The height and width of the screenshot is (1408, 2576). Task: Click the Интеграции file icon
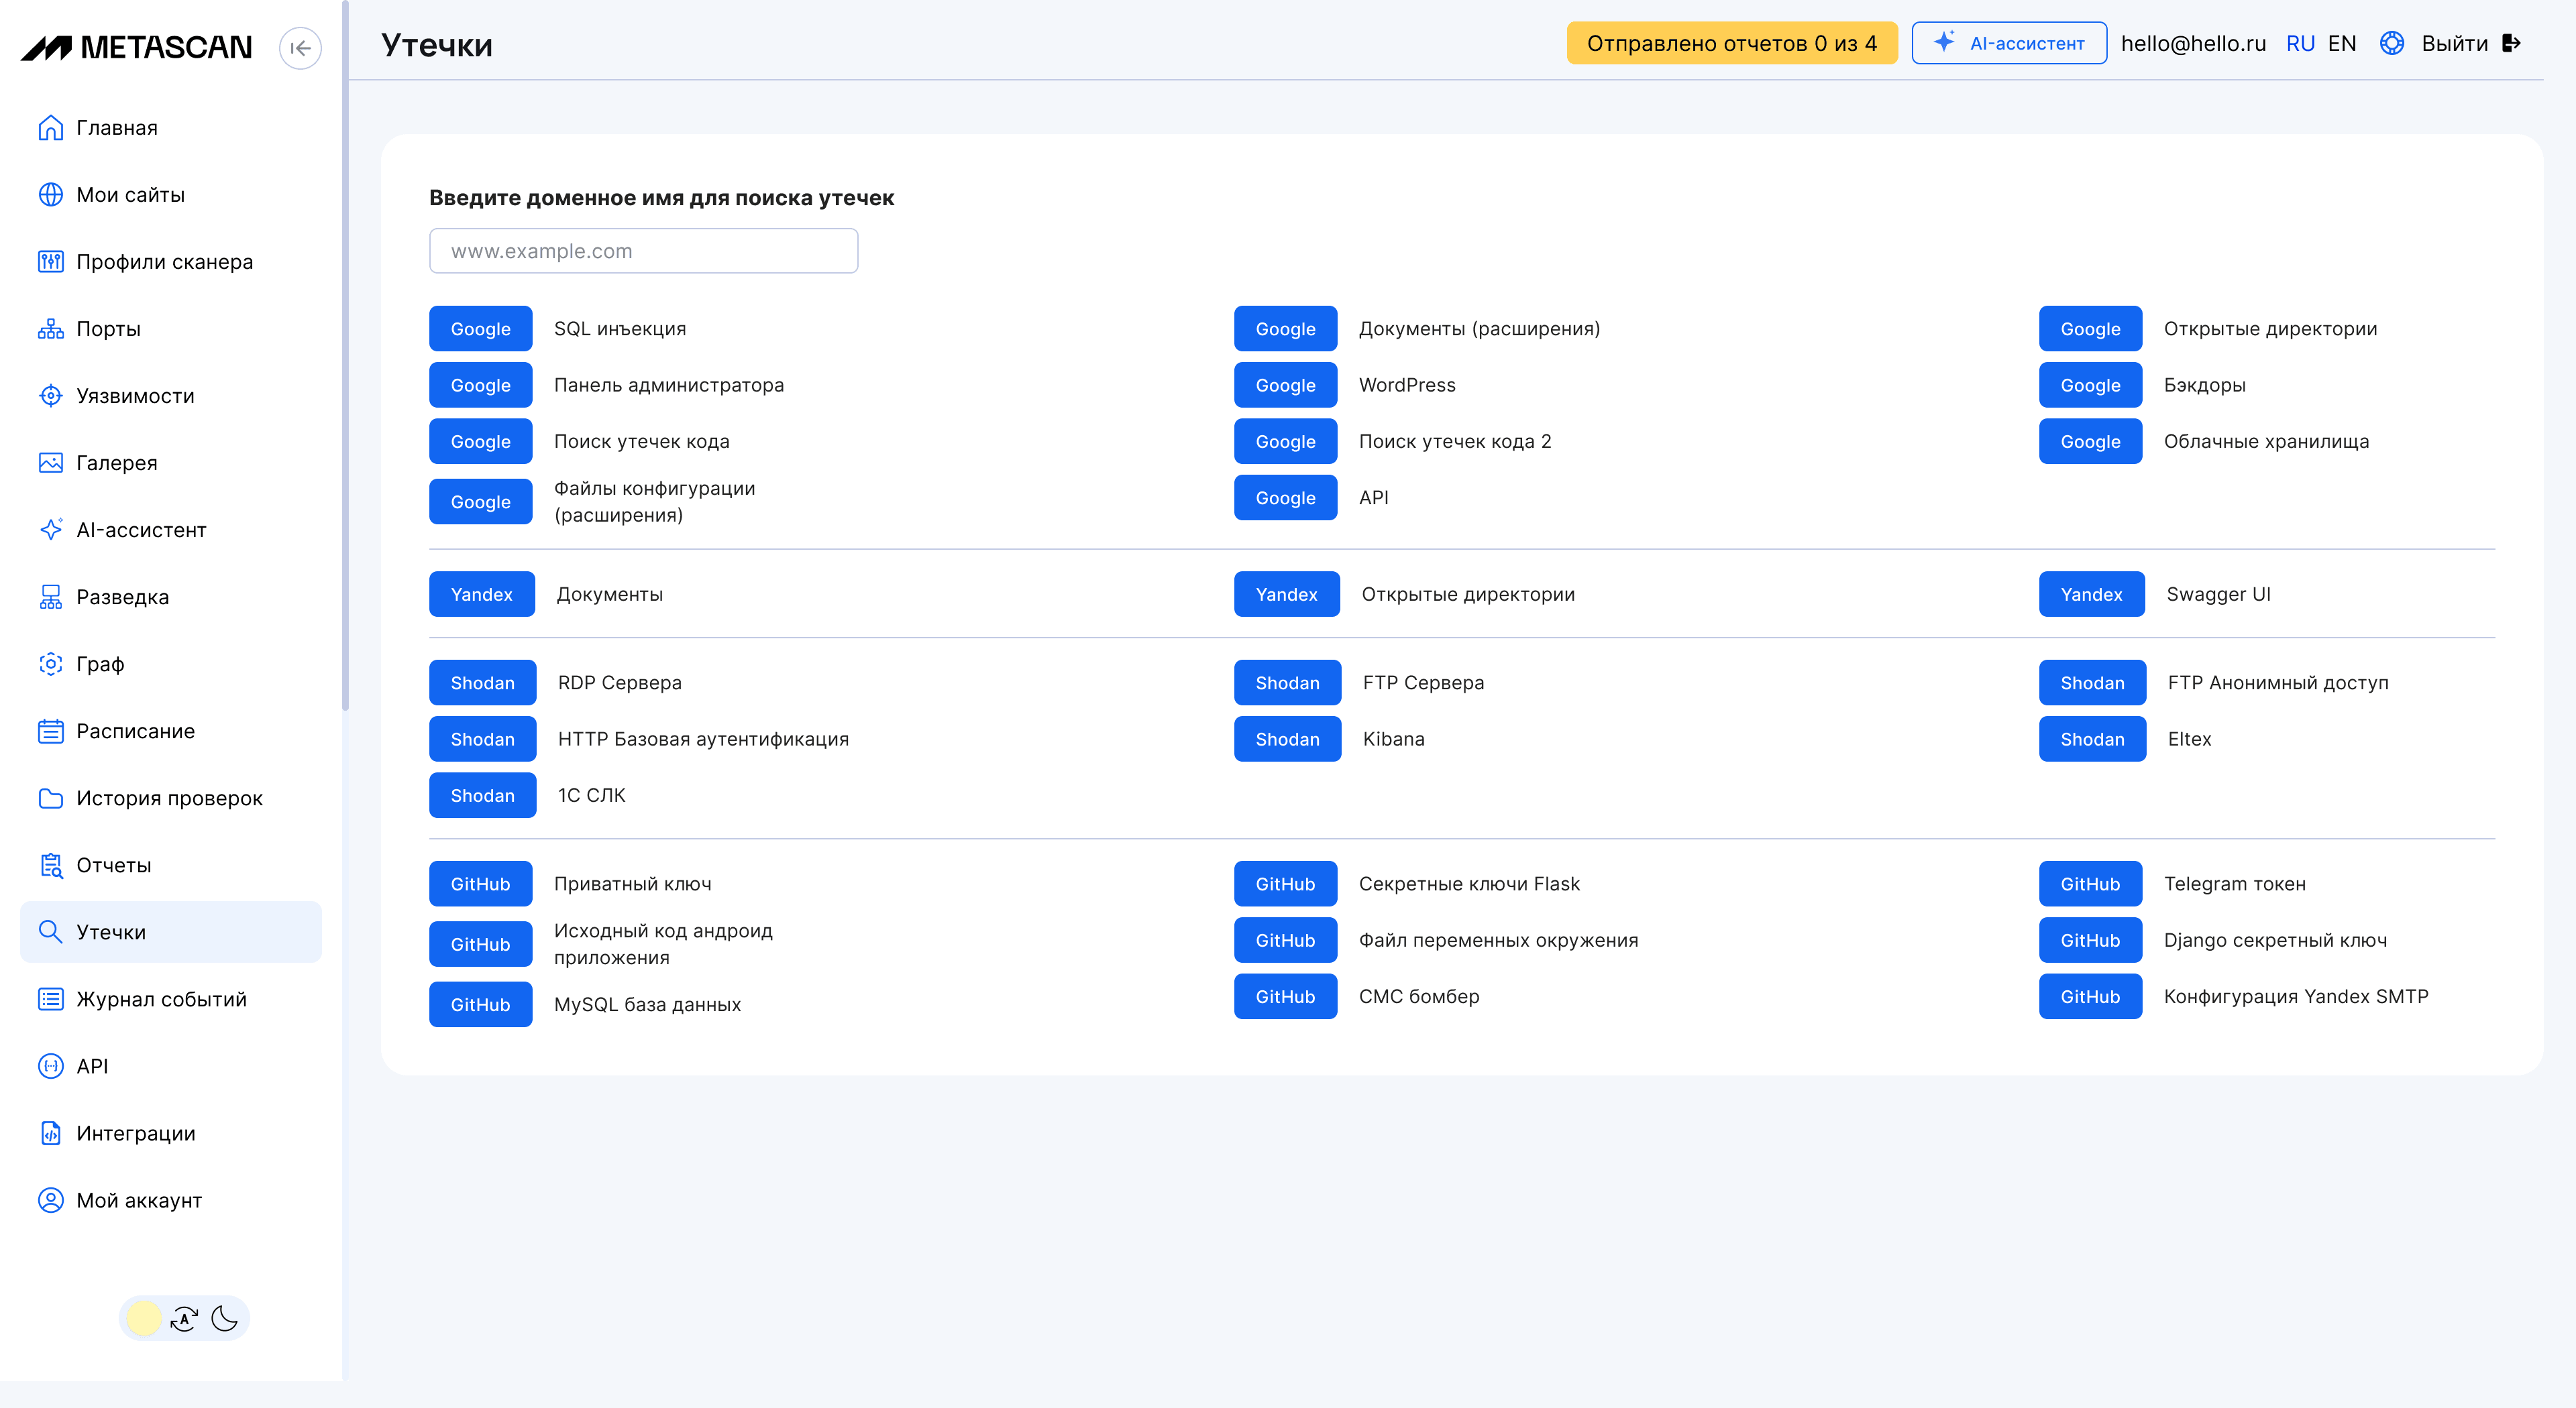tap(50, 1132)
